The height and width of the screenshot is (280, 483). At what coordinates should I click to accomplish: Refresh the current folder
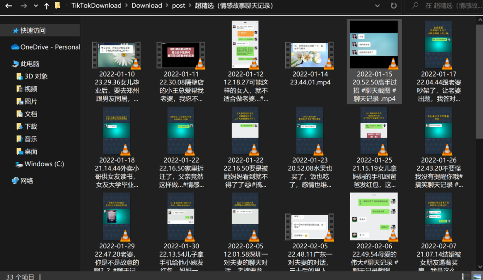[394, 5]
